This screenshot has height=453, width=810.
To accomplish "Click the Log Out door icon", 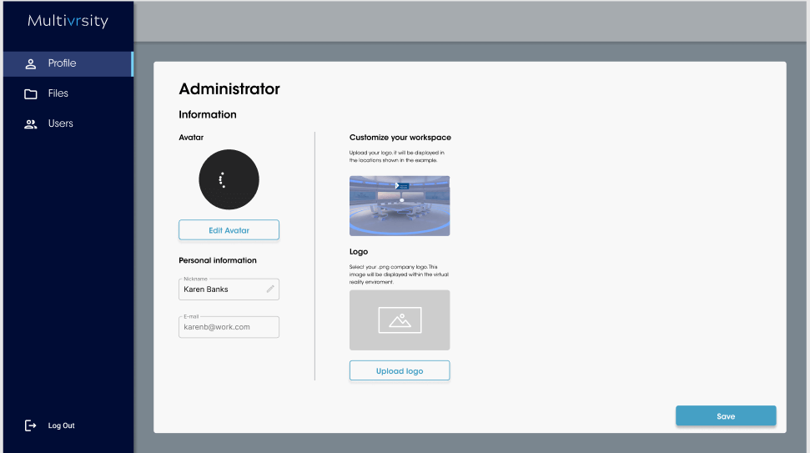I will (31, 425).
